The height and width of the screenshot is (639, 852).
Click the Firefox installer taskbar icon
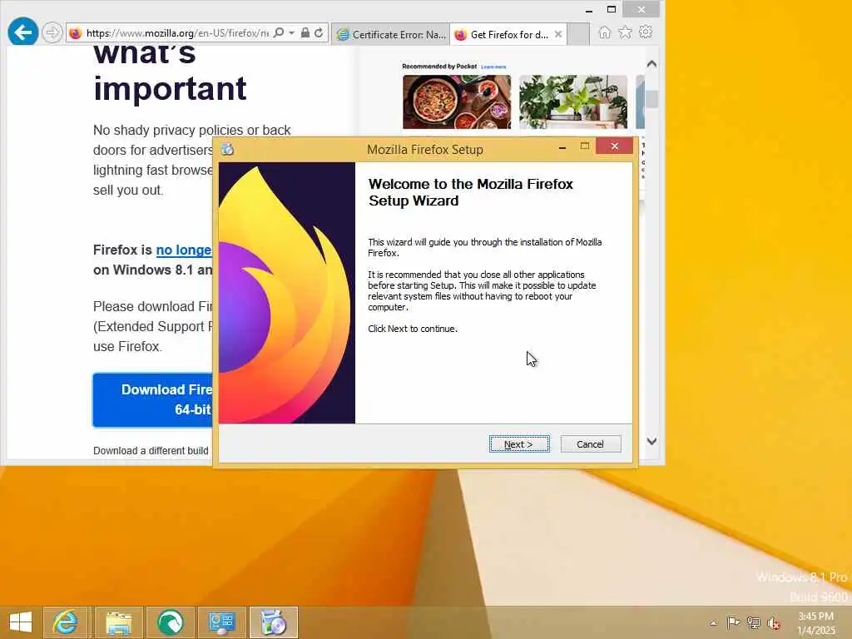pyautogui.click(x=273, y=622)
